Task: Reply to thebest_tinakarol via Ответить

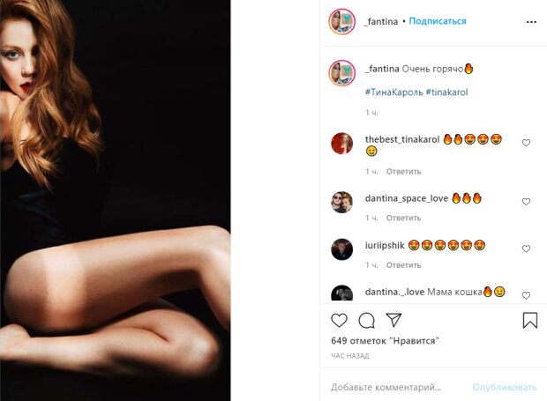Action: 403,171
